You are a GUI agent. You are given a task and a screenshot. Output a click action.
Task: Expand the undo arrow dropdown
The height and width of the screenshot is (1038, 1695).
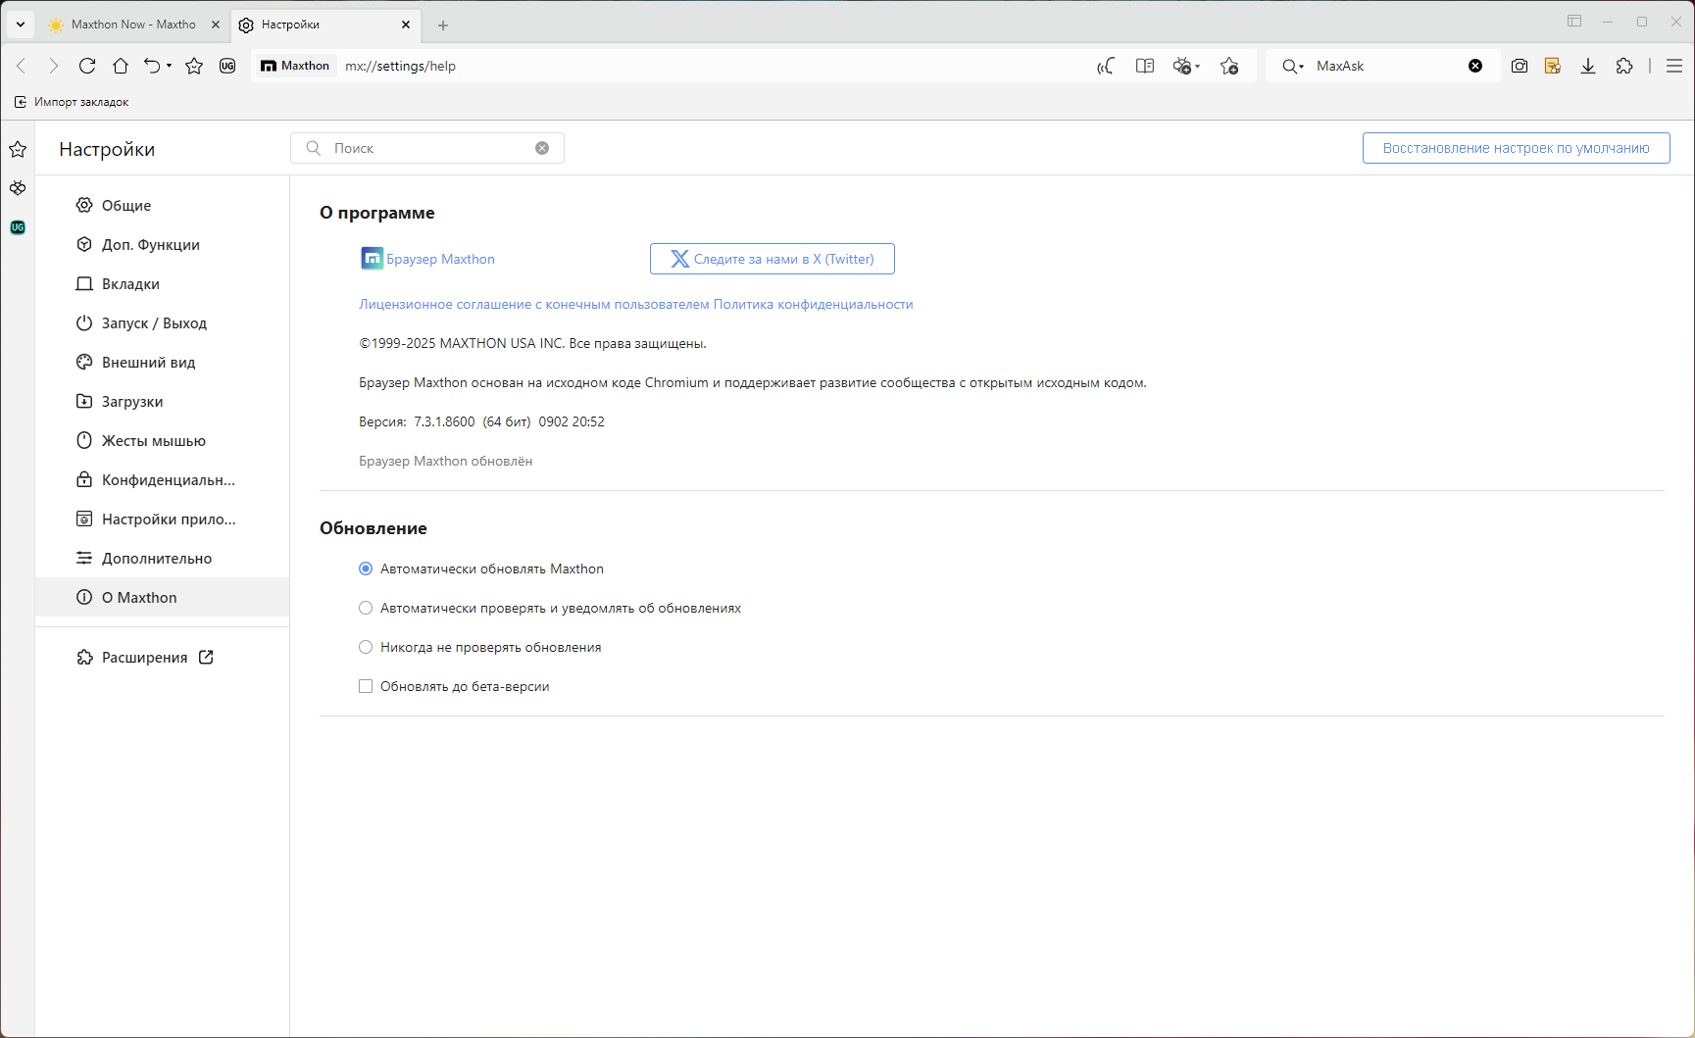pos(169,66)
